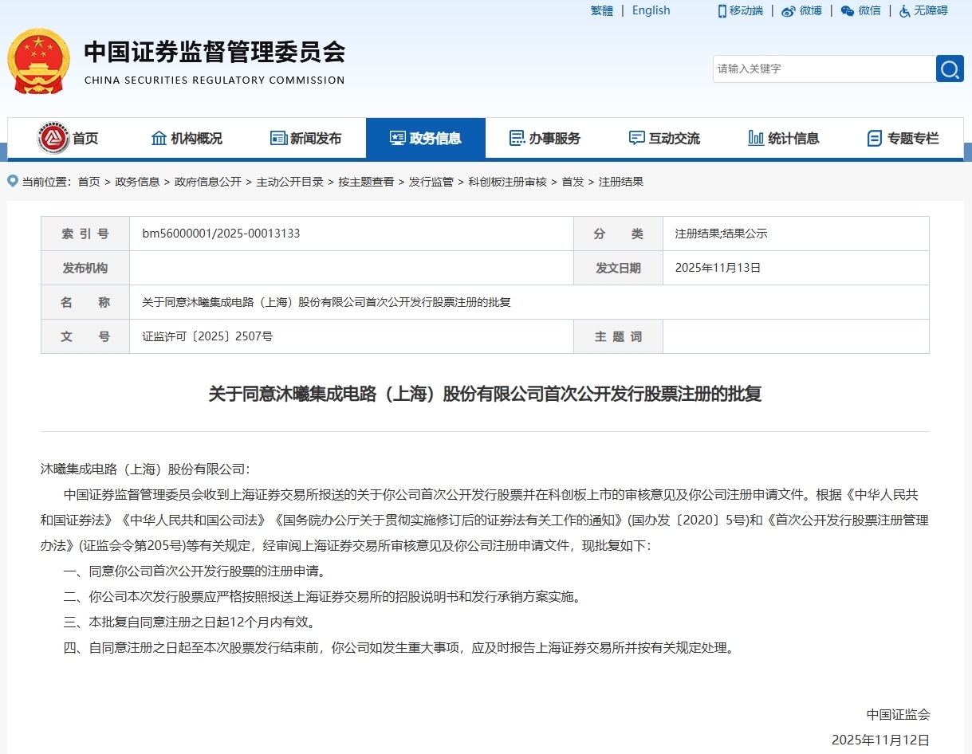This screenshot has width=972, height=754.
Task: Select the 政务信息 navigation tab
Action: pyautogui.click(x=426, y=138)
